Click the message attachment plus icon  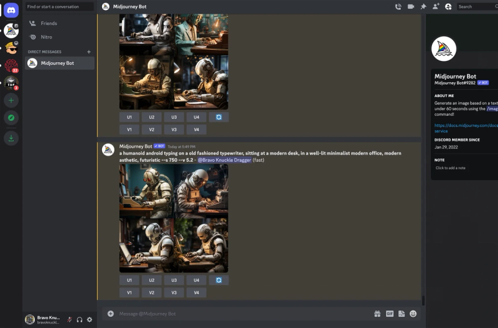coord(111,314)
